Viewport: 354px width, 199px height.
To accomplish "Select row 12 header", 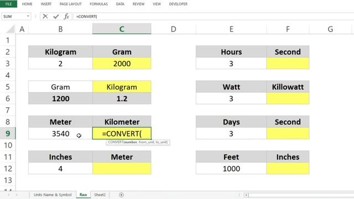I will coord(8,169).
